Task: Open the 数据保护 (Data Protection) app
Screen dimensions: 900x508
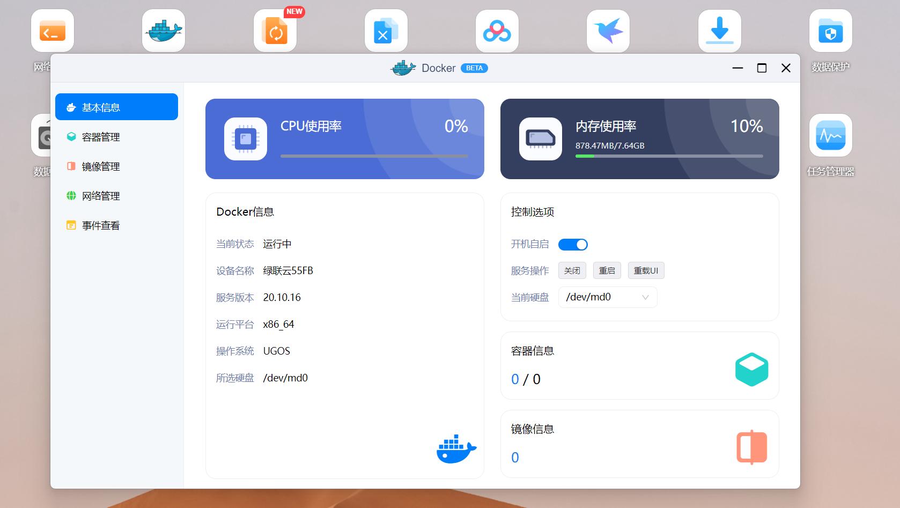Action: click(x=830, y=31)
